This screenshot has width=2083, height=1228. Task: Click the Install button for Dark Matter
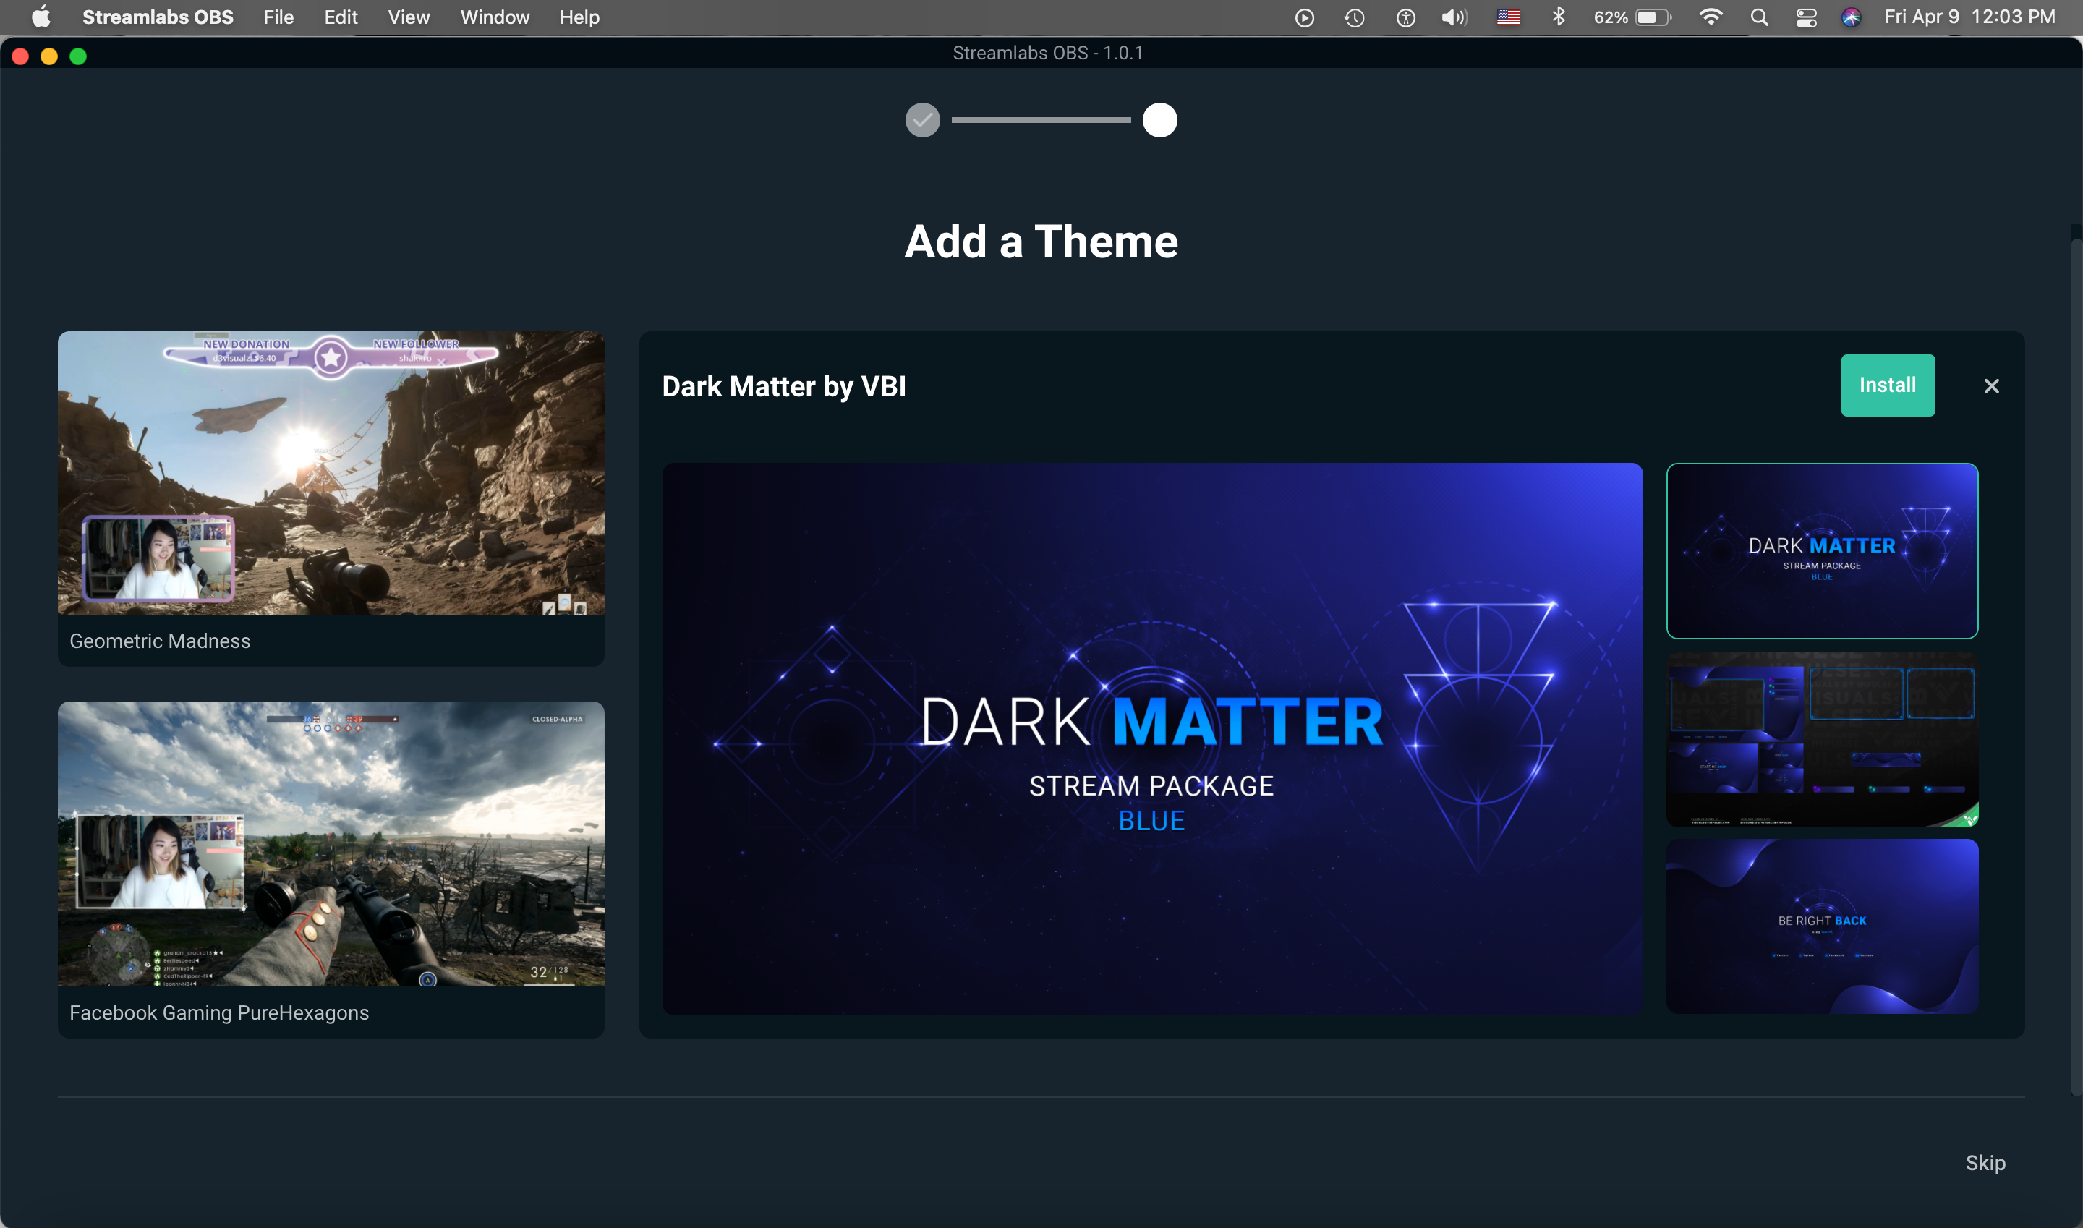pyautogui.click(x=1887, y=385)
